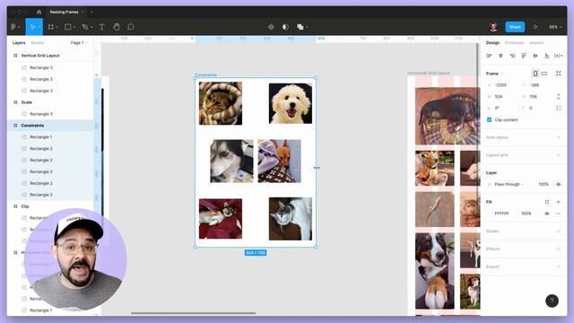Select the Text tool
The image size is (574, 323).
pos(101,27)
